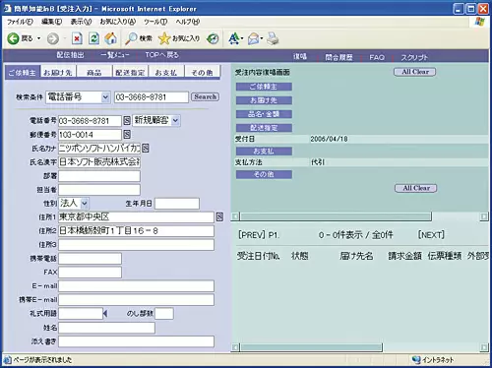The width and height of the screenshot is (492, 368).
Task: Click 一覧メニュー link in navigation bar
Action: (x=115, y=55)
